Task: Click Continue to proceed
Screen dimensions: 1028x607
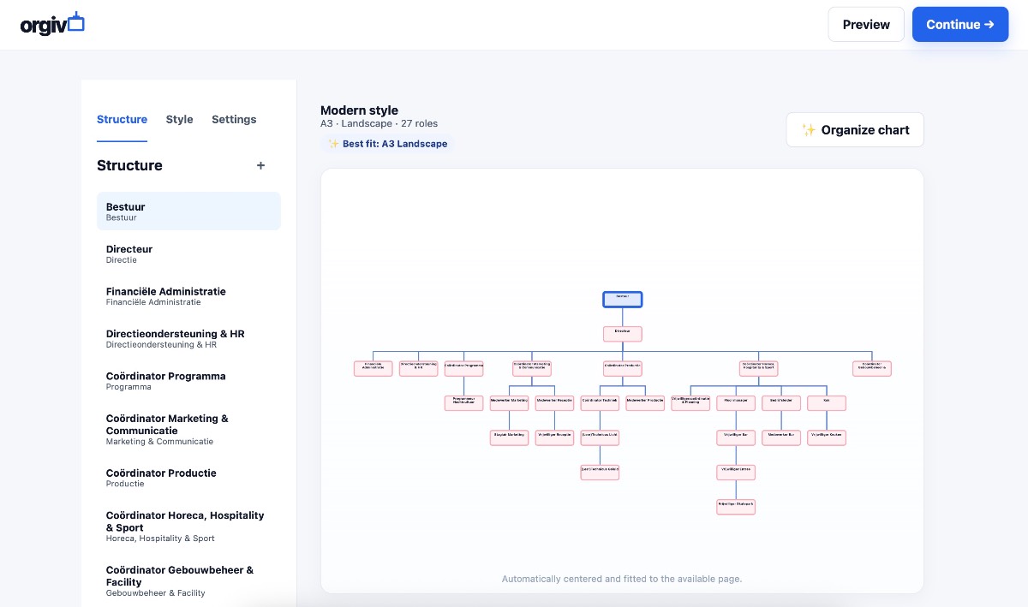Action: [x=960, y=24]
